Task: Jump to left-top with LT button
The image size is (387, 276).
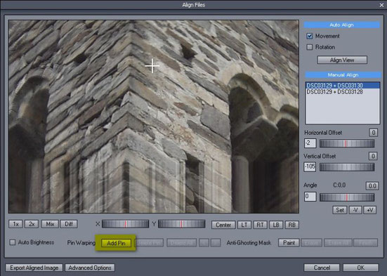Action: [x=244, y=225]
